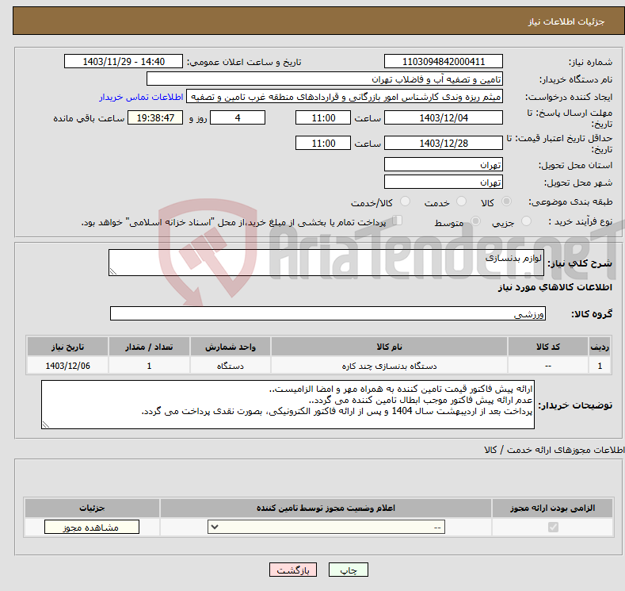Click the کد کالا column header
This screenshot has width=625, height=591.
tap(548, 347)
